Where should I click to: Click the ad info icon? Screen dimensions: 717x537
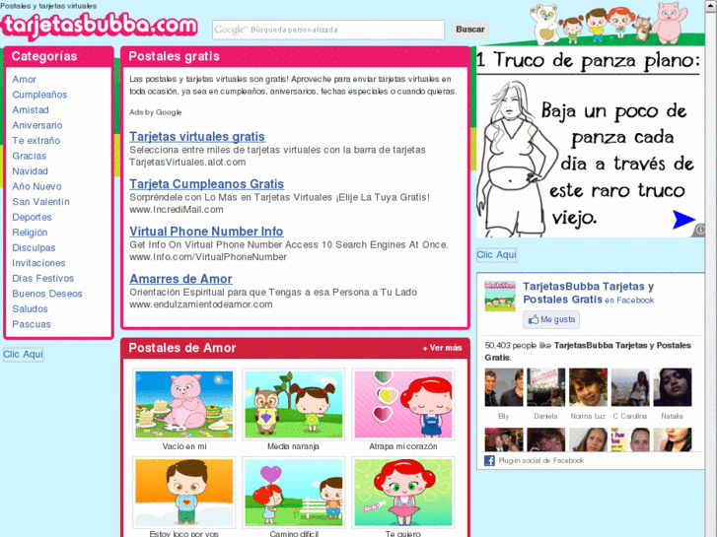point(700,230)
